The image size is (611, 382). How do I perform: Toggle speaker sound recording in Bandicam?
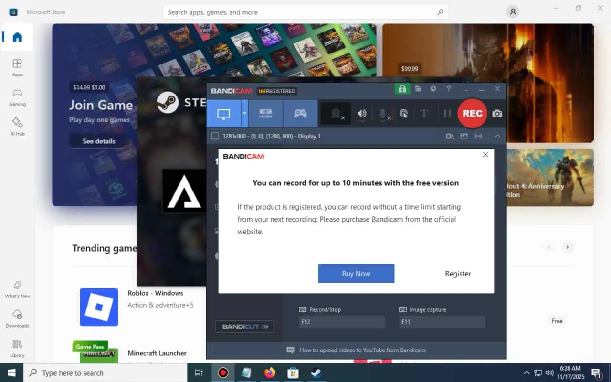click(x=362, y=114)
